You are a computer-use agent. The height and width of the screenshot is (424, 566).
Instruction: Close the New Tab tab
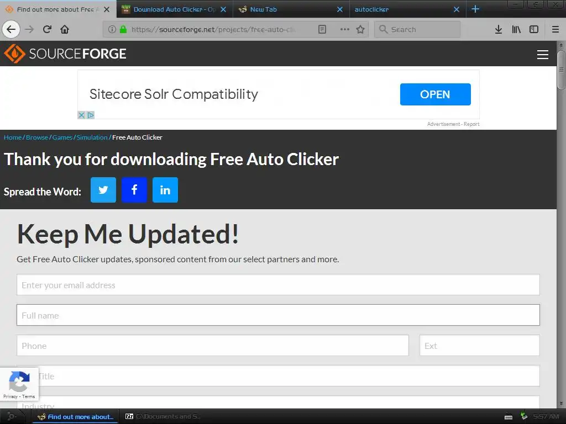pyautogui.click(x=340, y=9)
